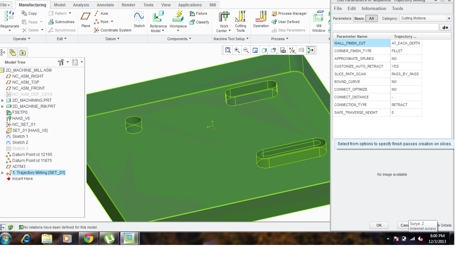This screenshot has height=257, width=458.
Task: Click OK in Edit Parameters dialog
Action: point(379,225)
